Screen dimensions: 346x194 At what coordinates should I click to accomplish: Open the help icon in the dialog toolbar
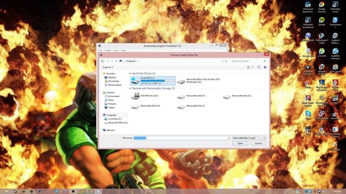265,67
